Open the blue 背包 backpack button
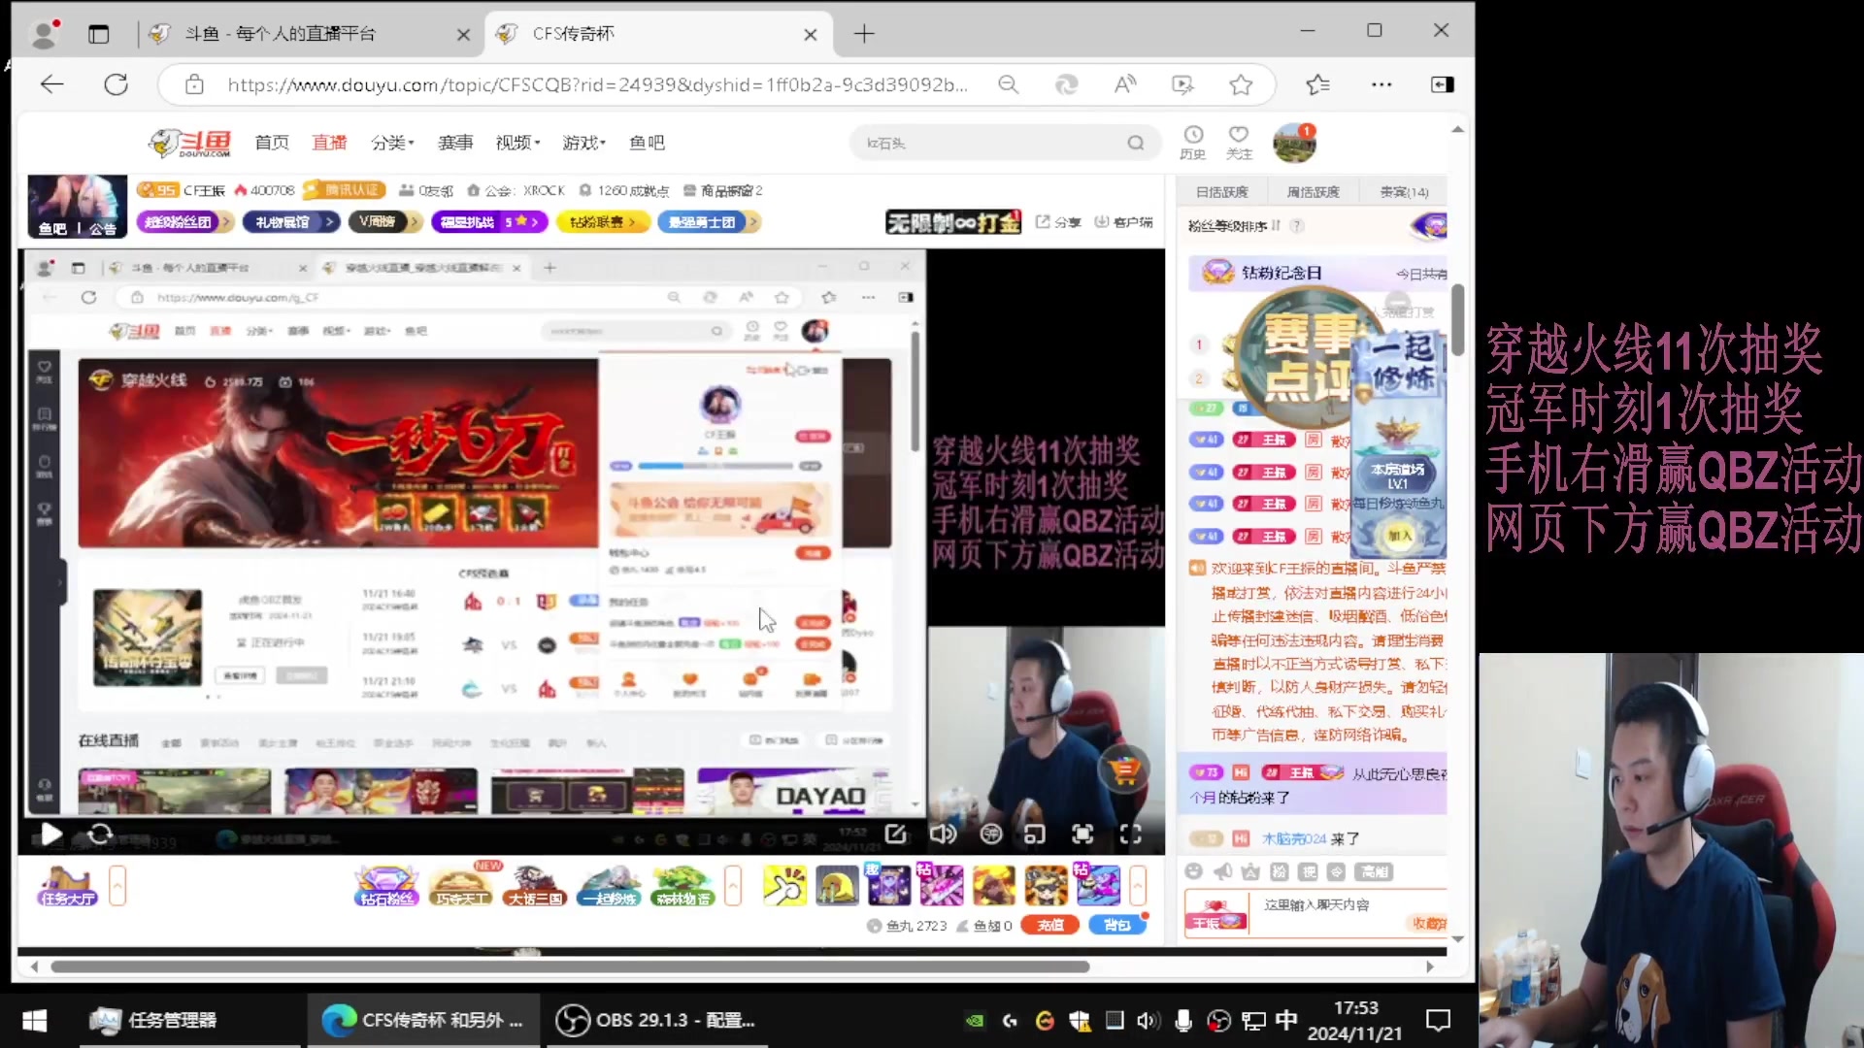Screen dimensions: 1864x1048 point(1116,926)
